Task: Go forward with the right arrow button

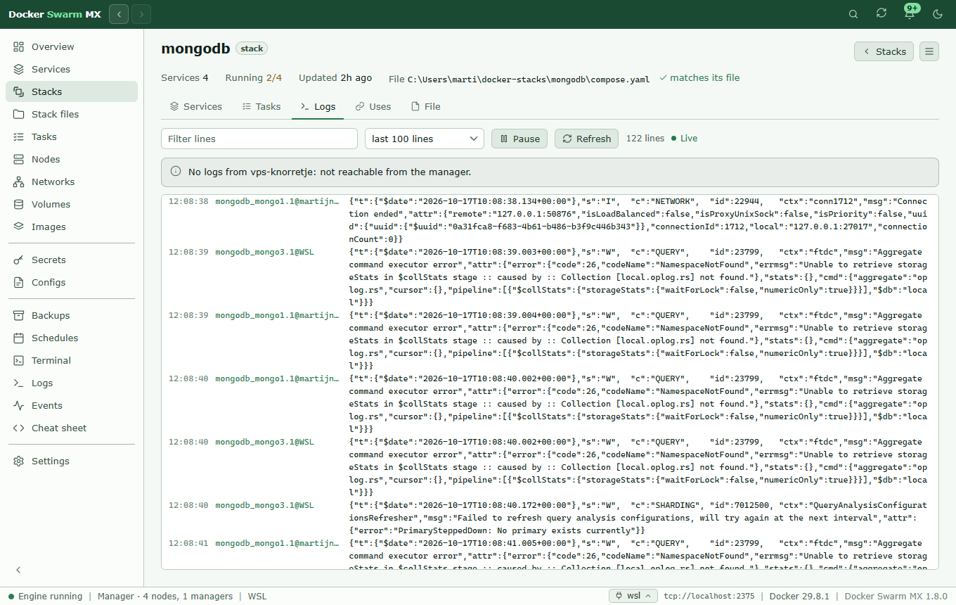Action: [141, 14]
